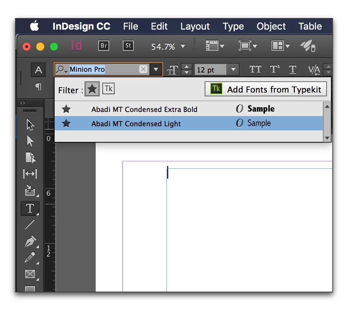The image size is (348, 310).
Task: Click the 12 pt font size field
Action: 211,70
